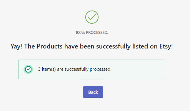This screenshot has width=190, height=111.
Task: Go back using the Back button
Action: point(93,92)
